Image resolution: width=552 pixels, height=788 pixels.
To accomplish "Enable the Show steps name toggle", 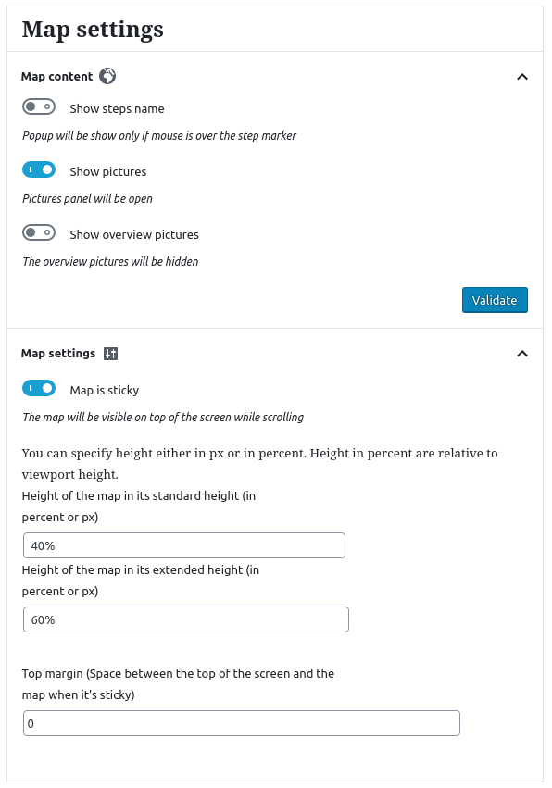I will point(39,106).
